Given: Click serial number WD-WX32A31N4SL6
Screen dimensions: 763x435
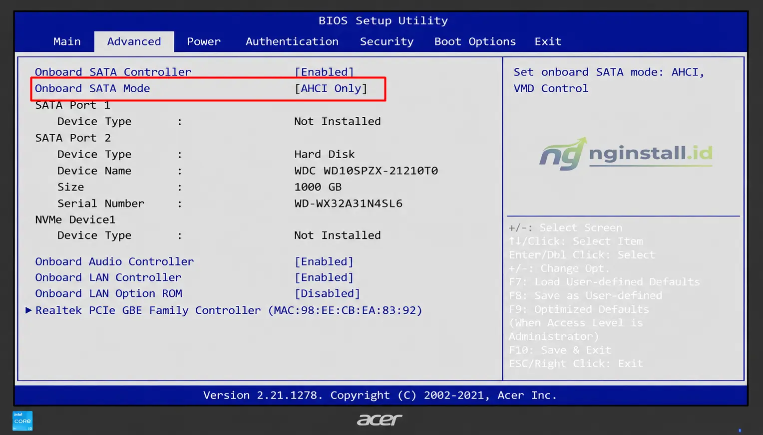Looking at the screenshot, I should (349, 204).
